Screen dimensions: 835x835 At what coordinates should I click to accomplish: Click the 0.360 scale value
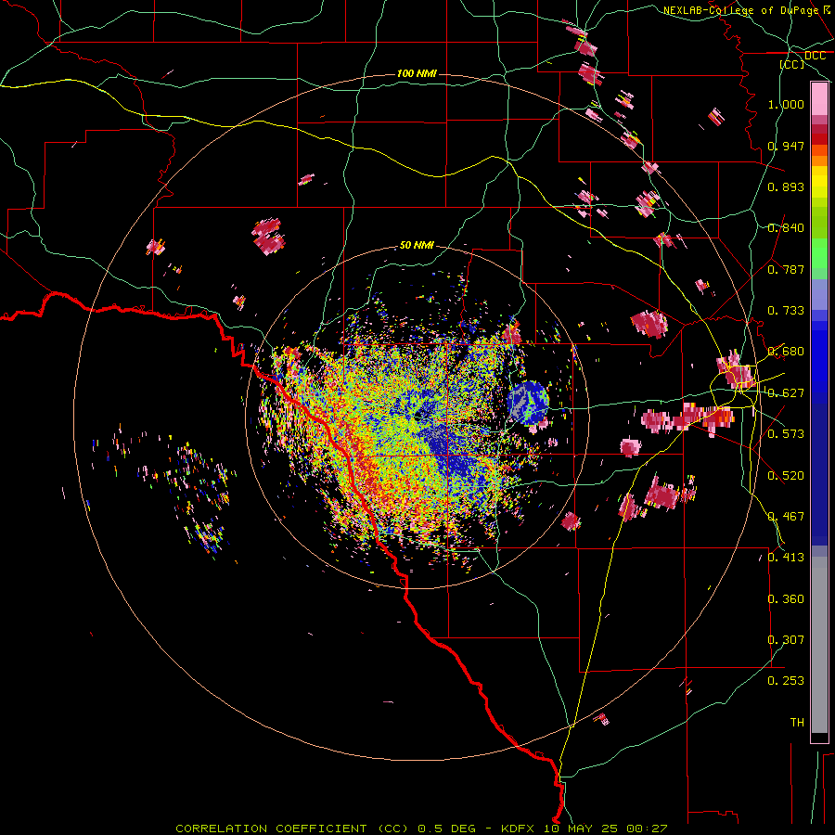786,599
